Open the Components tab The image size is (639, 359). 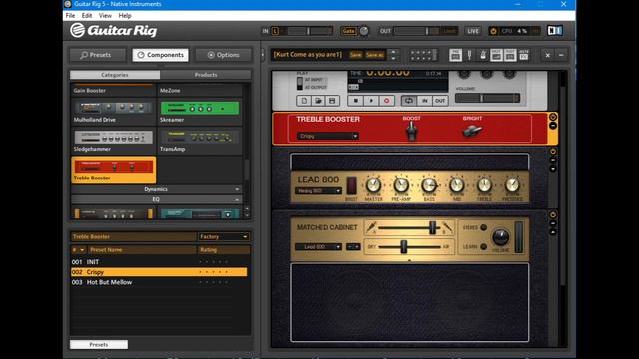click(160, 55)
